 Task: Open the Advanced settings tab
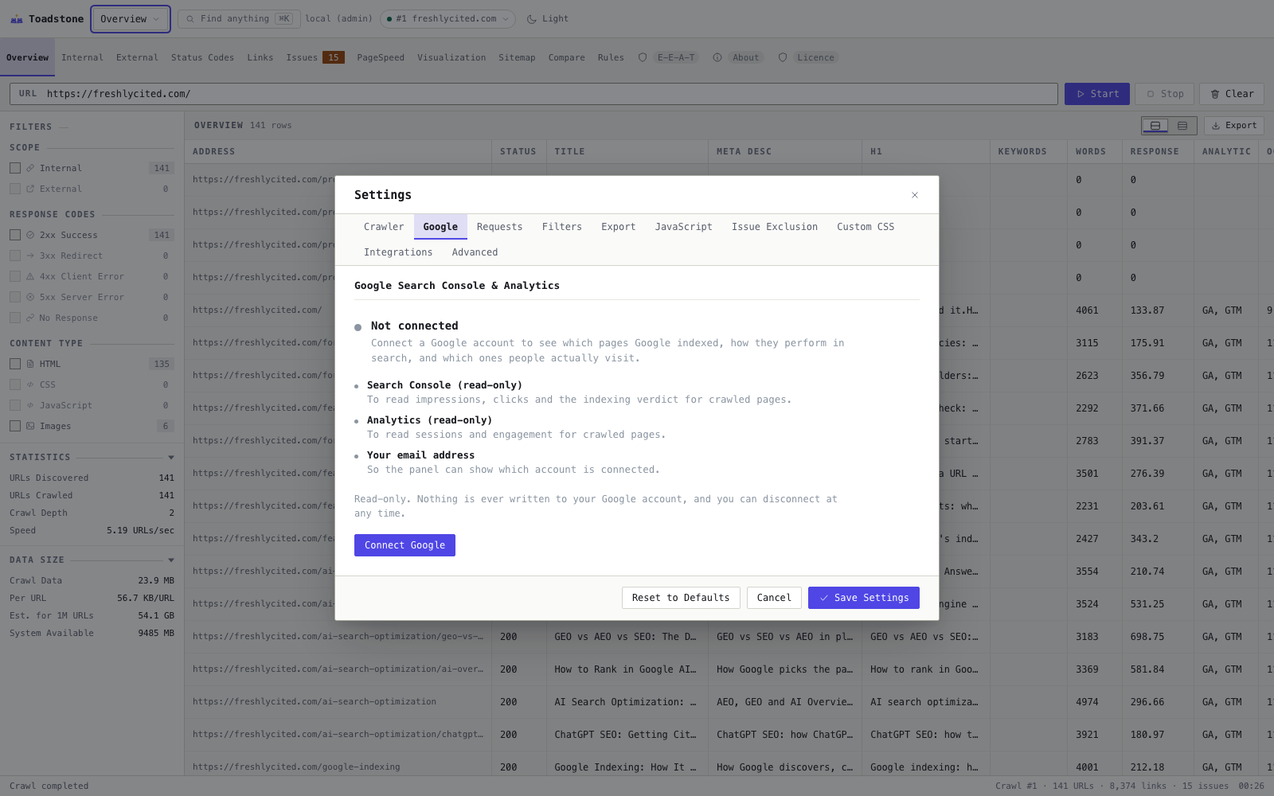(475, 252)
